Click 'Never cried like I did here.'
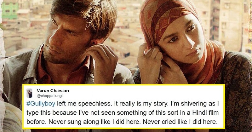This screenshot has height=132, width=252. [x=180, y=122]
